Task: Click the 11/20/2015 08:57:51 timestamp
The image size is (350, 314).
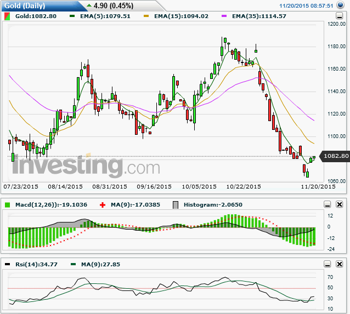Action: pyautogui.click(x=306, y=6)
